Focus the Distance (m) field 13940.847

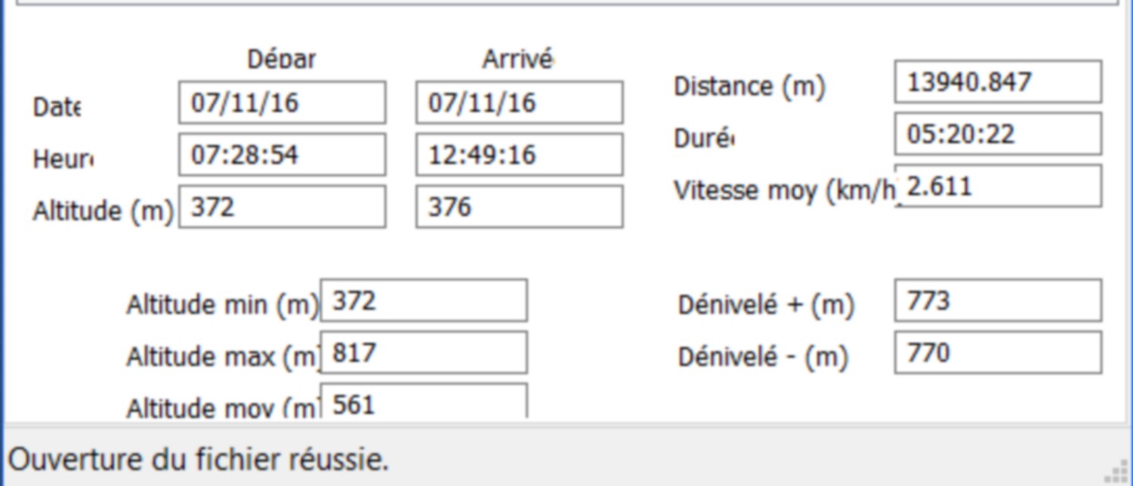click(999, 82)
